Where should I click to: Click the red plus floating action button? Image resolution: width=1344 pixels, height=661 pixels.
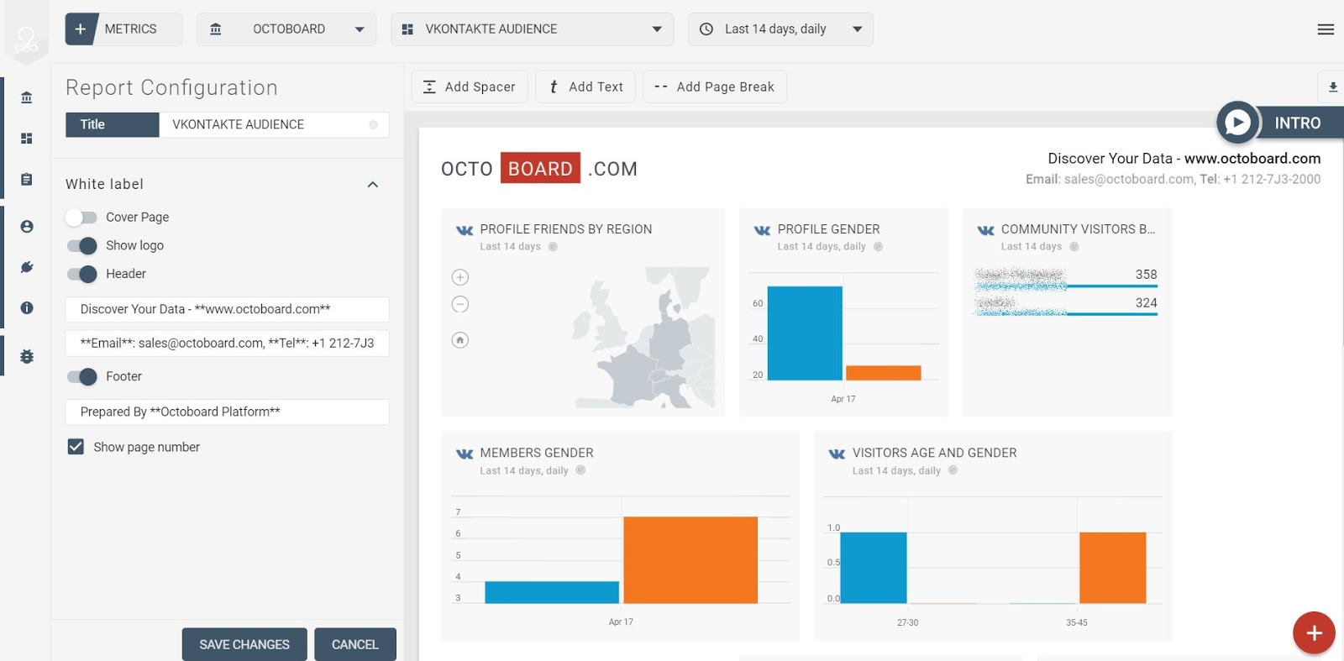pos(1314,633)
